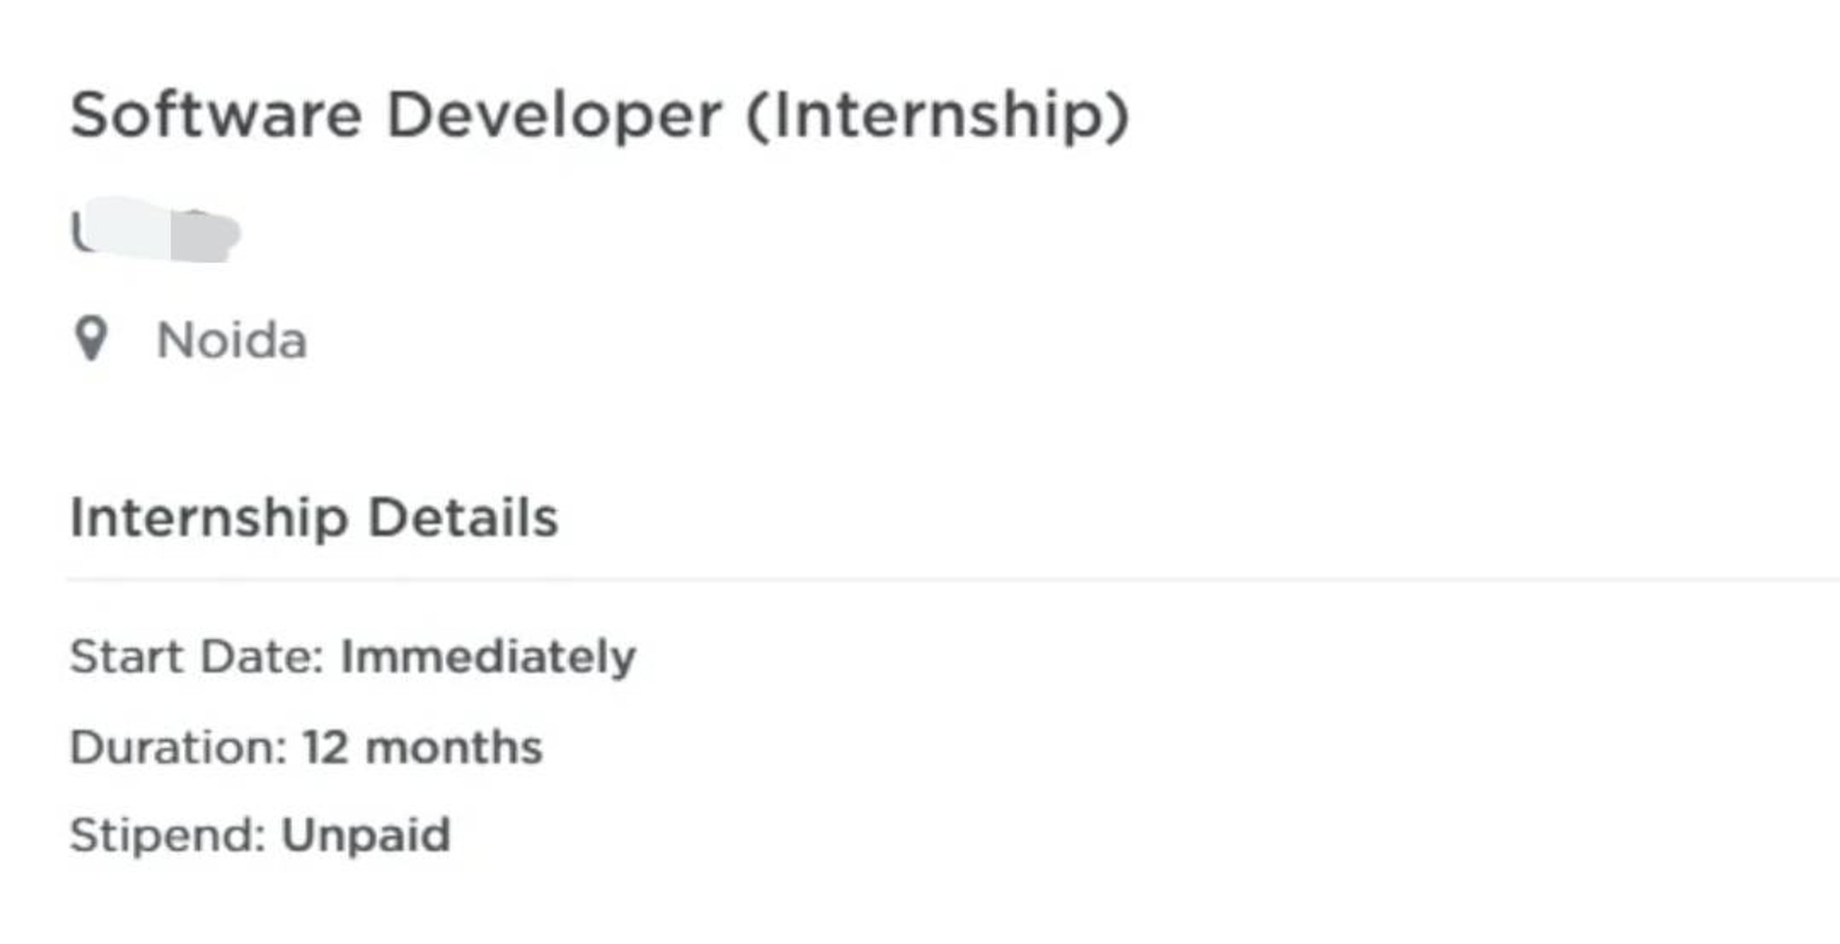The width and height of the screenshot is (1840, 944).
Task: Click the number 12 in the duration
Action: [324, 747]
